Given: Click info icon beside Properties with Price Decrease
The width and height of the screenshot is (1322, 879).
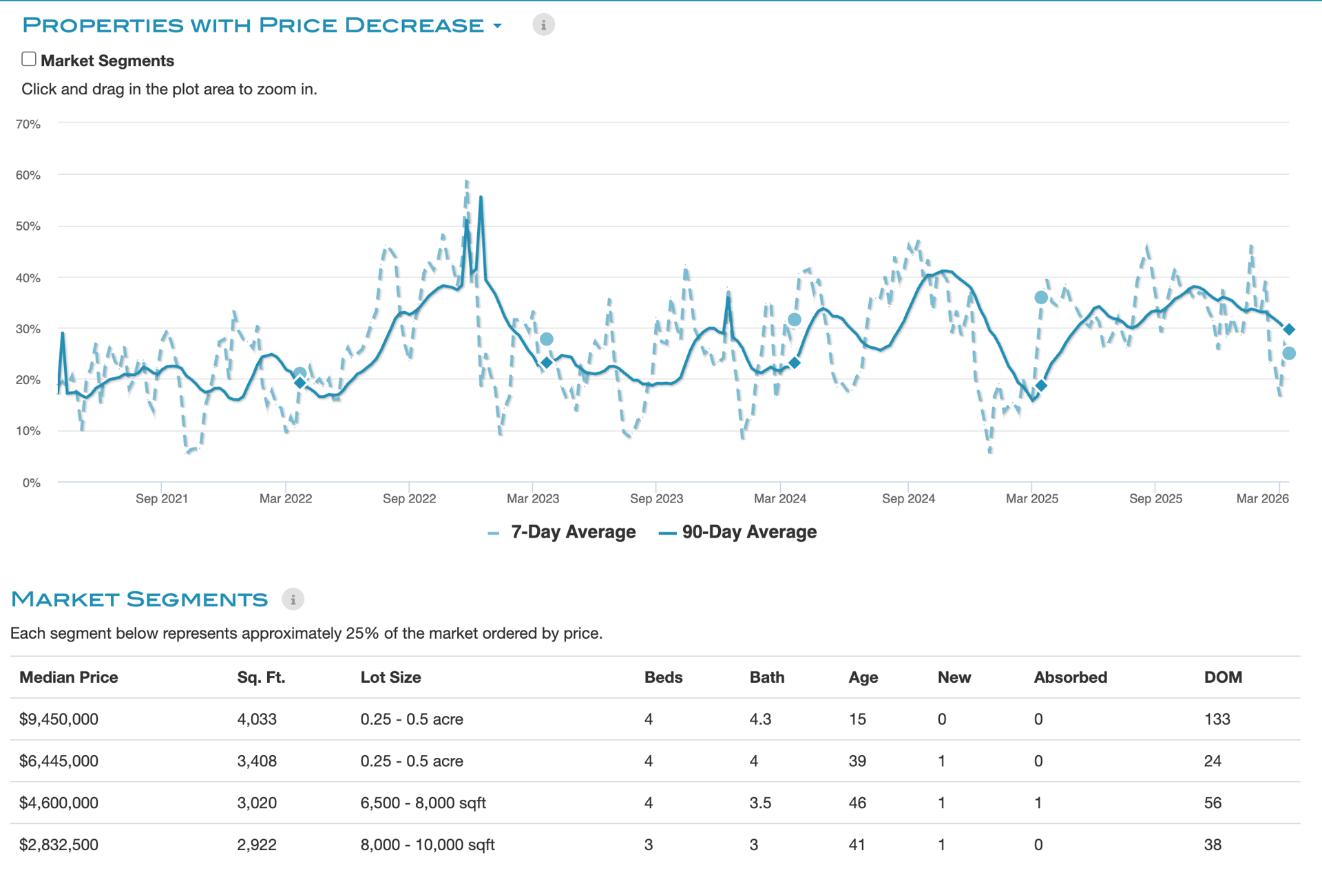Looking at the screenshot, I should pyautogui.click(x=543, y=25).
